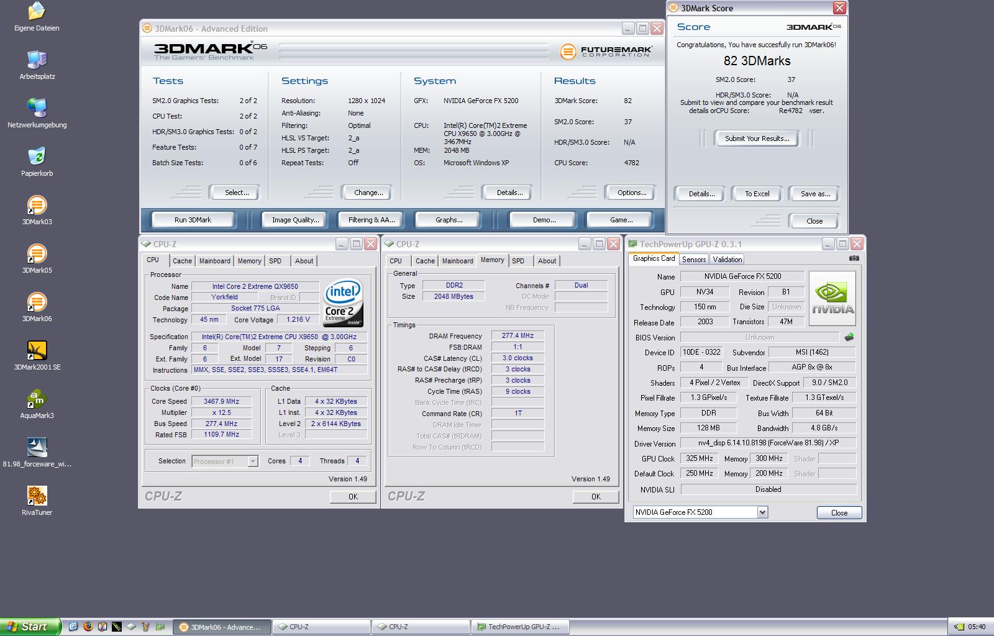The width and height of the screenshot is (994, 636).
Task: Click Close in 3DMark Score window
Action: click(814, 221)
